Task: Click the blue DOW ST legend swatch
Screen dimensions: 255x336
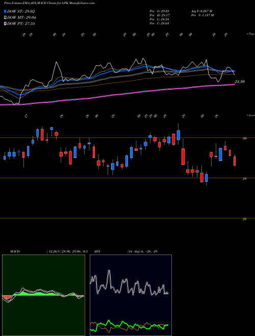Action: (x=6, y=11)
